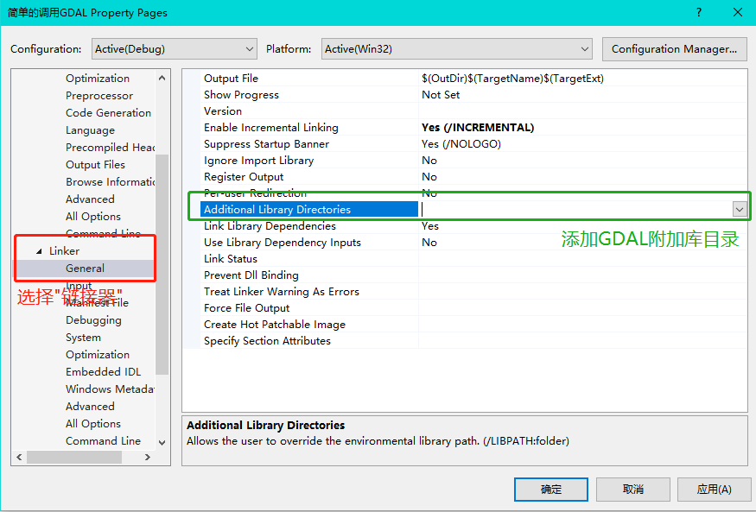
Task: Select Debugging under Linker
Action: 93,320
